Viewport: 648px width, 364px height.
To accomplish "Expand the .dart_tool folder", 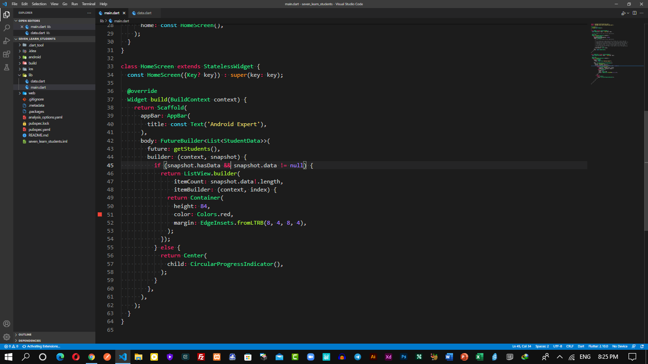I will [x=54, y=45].
